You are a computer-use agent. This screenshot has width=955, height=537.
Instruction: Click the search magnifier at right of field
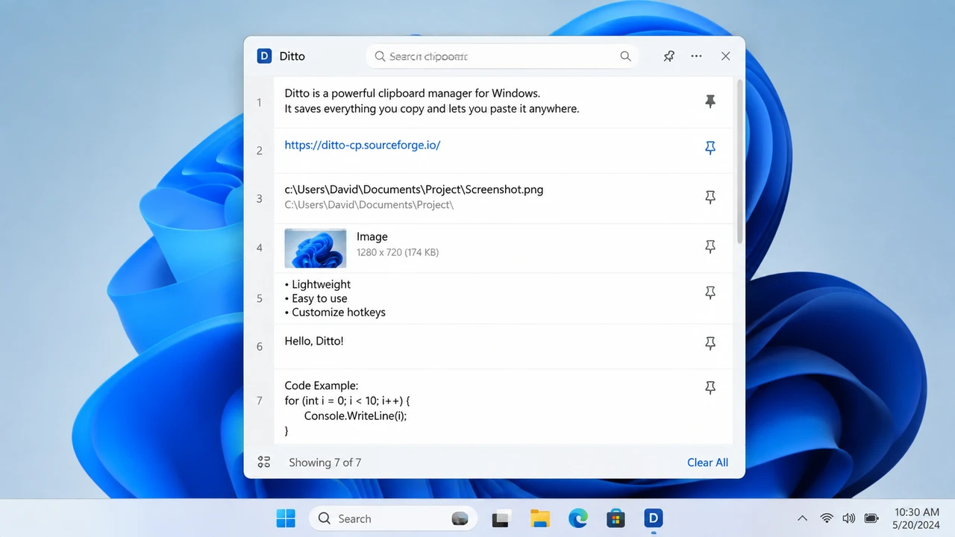(x=625, y=56)
